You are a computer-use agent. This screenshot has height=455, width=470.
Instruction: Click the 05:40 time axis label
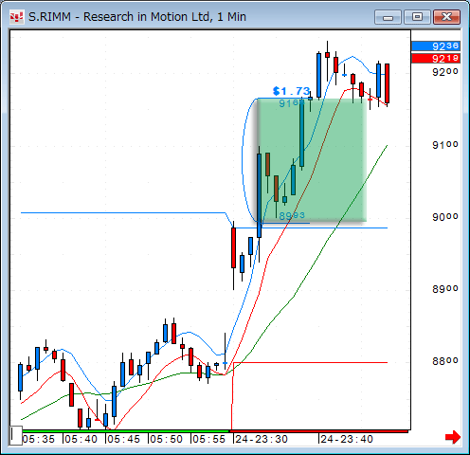pyautogui.click(x=81, y=439)
